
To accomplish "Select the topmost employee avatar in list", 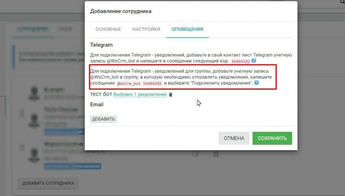I will click(34, 93).
